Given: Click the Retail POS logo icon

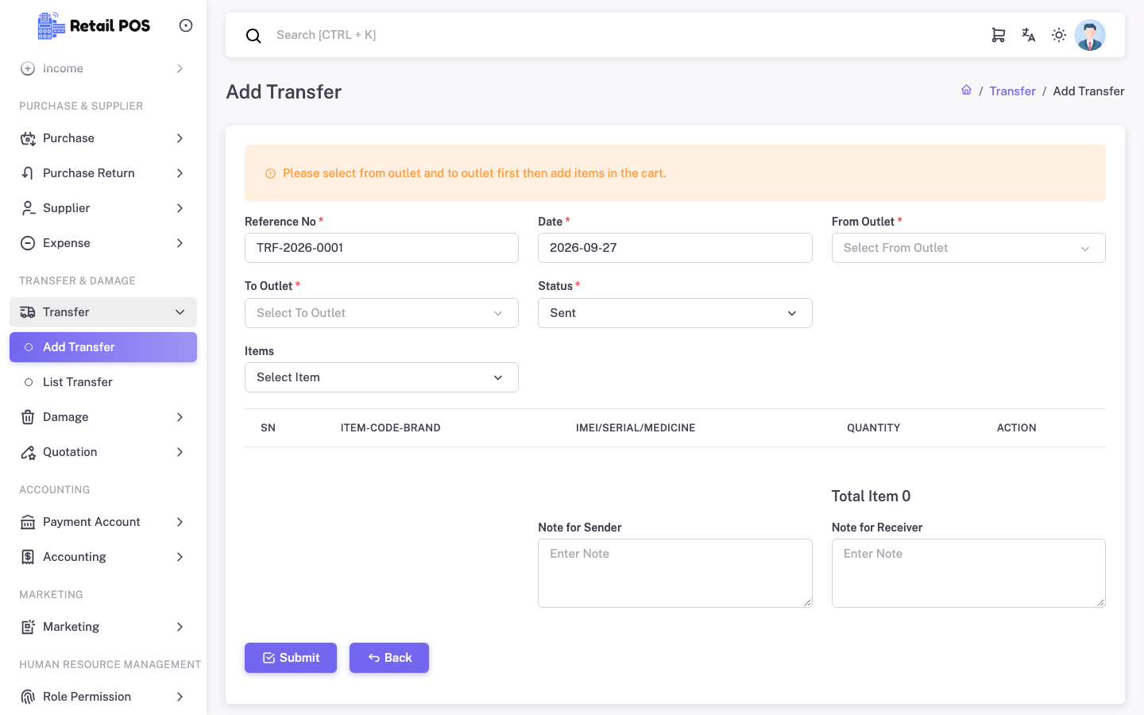Looking at the screenshot, I should click(x=52, y=25).
